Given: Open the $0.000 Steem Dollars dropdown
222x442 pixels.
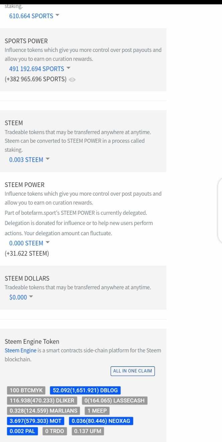Looking at the screenshot, I should [x=21, y=297].
